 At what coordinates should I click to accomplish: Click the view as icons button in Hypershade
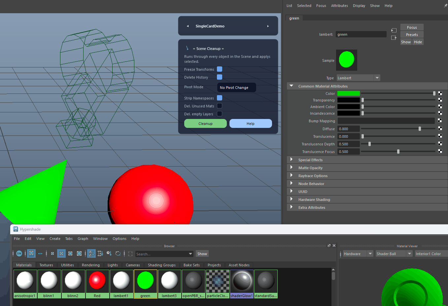point(31,254)
